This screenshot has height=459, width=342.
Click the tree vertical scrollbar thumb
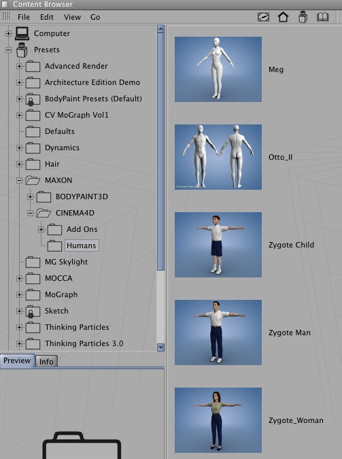point(160,152)
